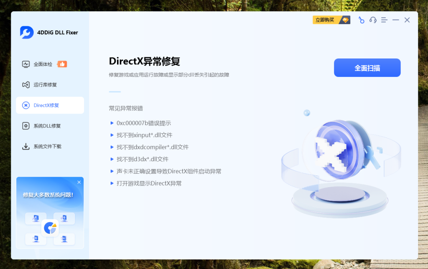The width and height of the screenshot is (428, 269).
Task: Click the 修复大多数系统问题 promo banner image
Action: (x=50, y=213)
